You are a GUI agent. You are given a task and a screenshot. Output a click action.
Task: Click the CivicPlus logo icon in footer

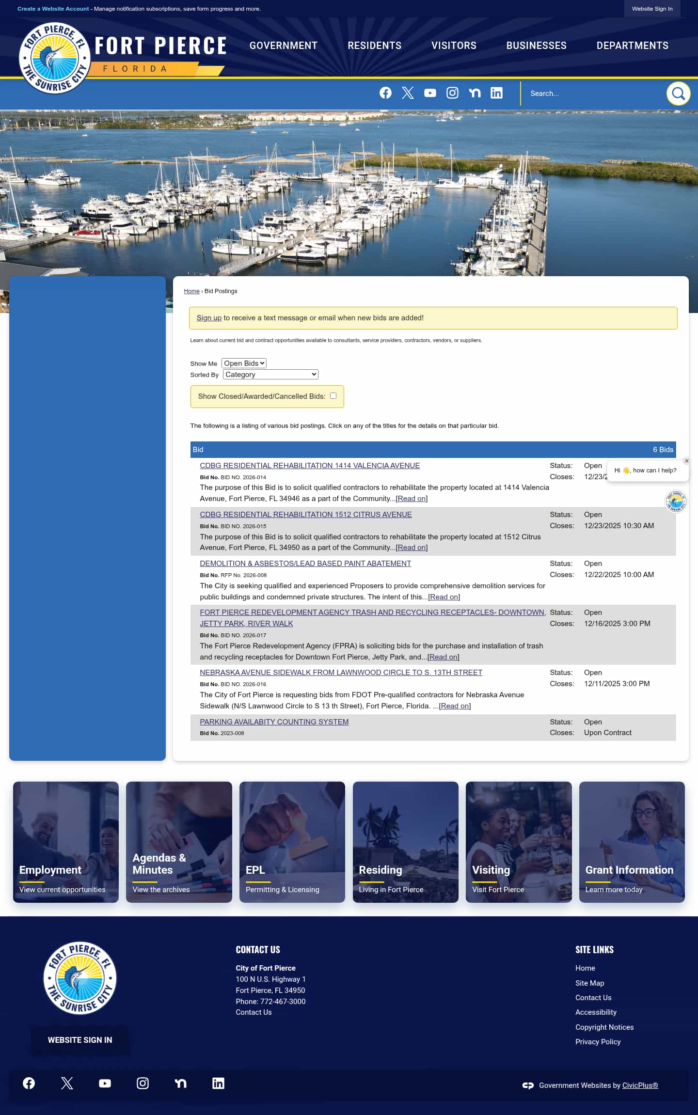[528, 1085]
